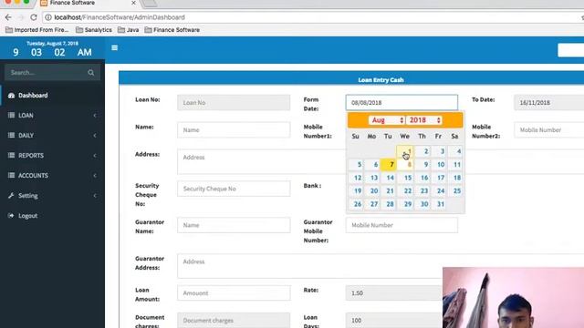Click the Setting wrench icon

click(x=11, y=195)
